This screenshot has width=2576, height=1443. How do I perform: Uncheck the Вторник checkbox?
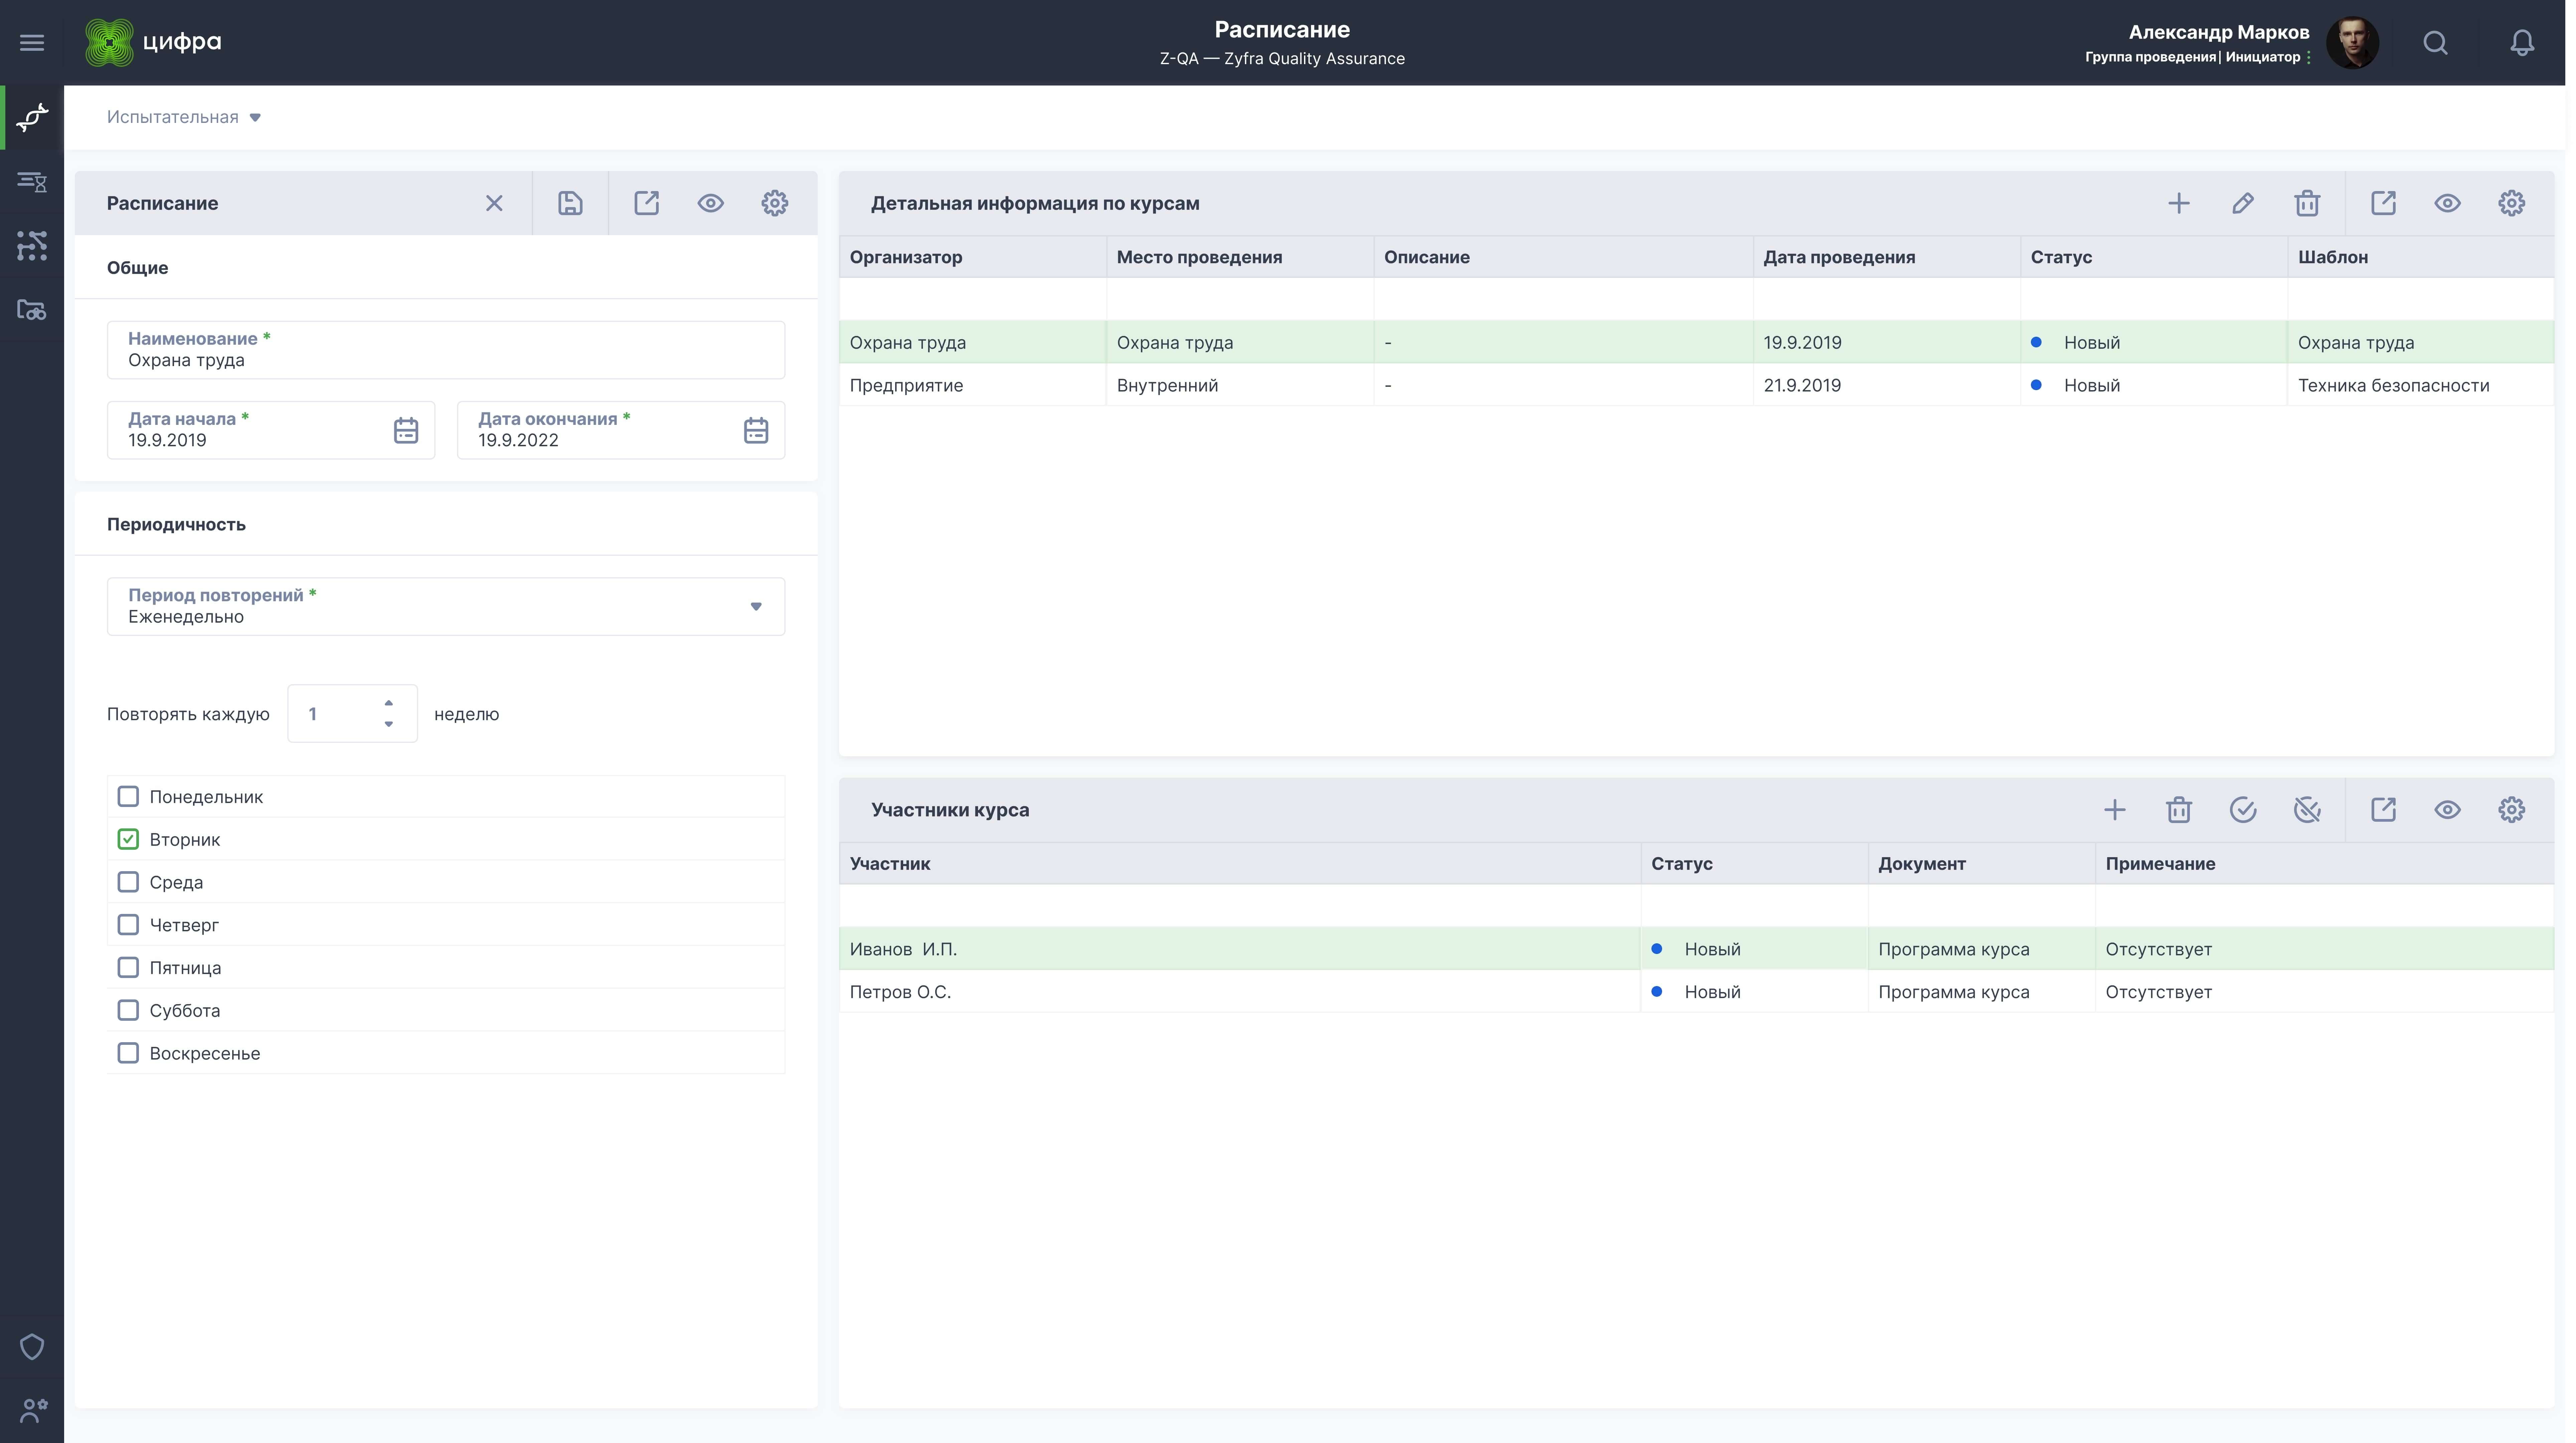coord(128,839)
